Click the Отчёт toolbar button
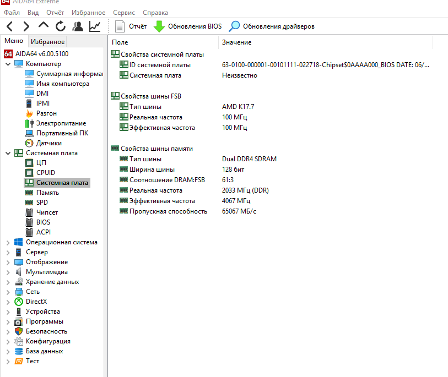 pyautogui.click(x=131, y=26)
